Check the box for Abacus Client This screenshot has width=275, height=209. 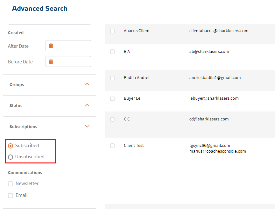click(112, 31)
